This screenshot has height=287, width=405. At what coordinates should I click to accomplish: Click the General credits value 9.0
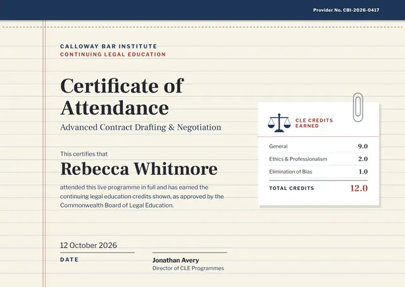363,146
